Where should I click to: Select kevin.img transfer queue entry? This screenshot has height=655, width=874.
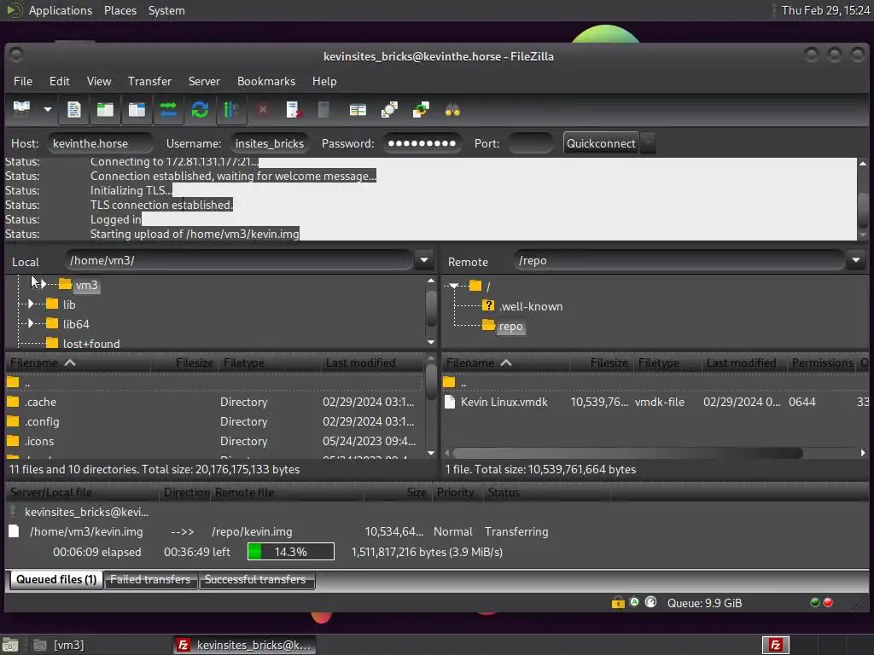[279, 532]
